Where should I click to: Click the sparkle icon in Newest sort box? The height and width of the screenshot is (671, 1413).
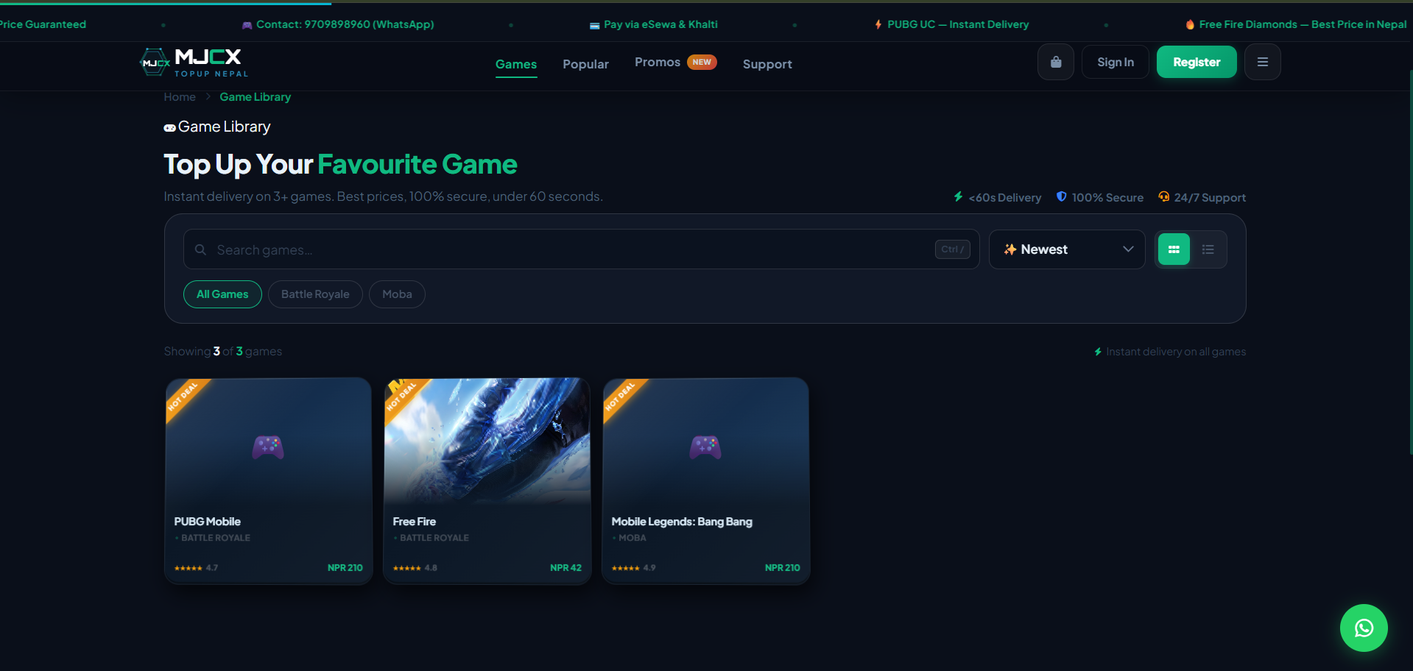click(x=1010, y=249)
